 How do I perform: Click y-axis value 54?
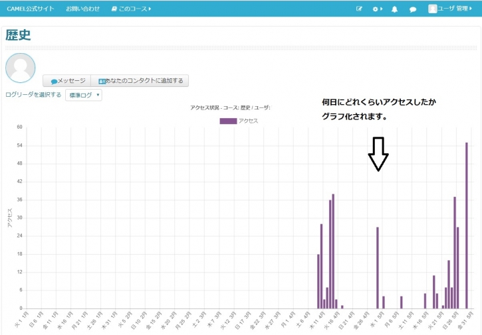click(20, 145)
